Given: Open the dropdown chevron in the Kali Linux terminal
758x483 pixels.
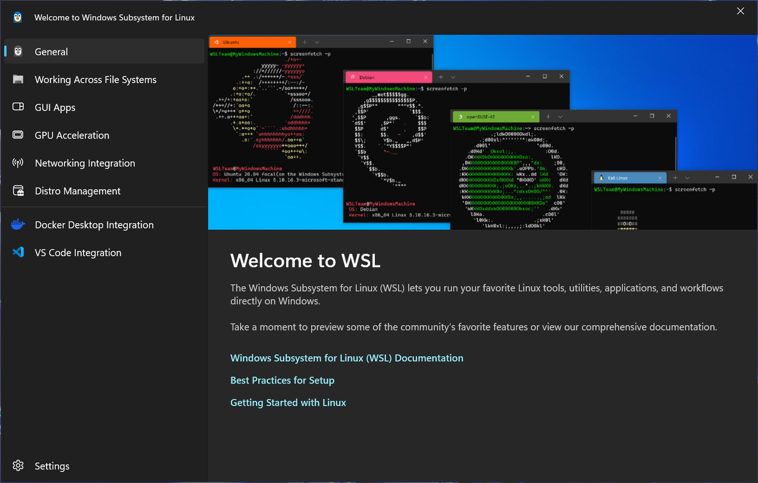Looking at the screenshot, I should [688, 177].
